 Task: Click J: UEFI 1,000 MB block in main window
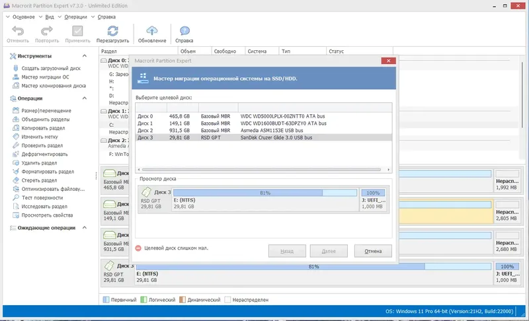click(507, 273)
